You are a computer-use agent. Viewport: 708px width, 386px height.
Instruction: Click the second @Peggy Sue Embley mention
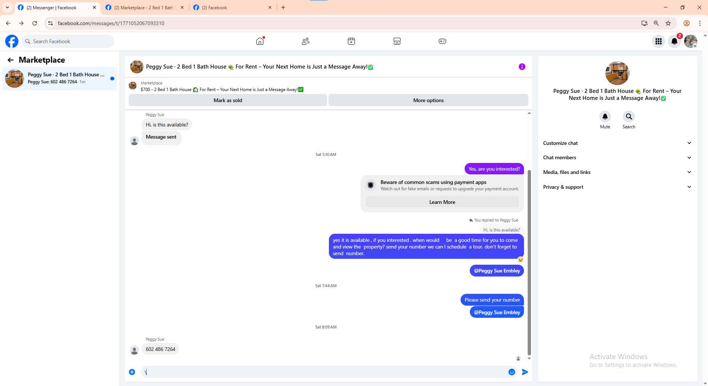coord(497,312)
